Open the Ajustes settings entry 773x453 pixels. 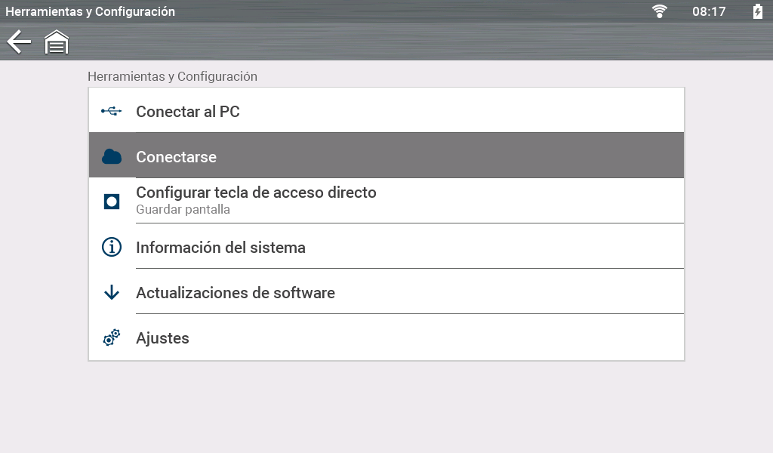pos(162,338)
